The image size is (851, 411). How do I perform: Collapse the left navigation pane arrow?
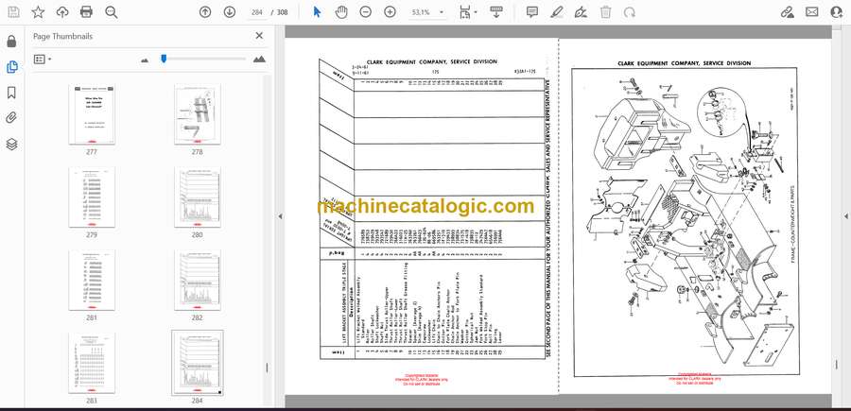(280, 216)
